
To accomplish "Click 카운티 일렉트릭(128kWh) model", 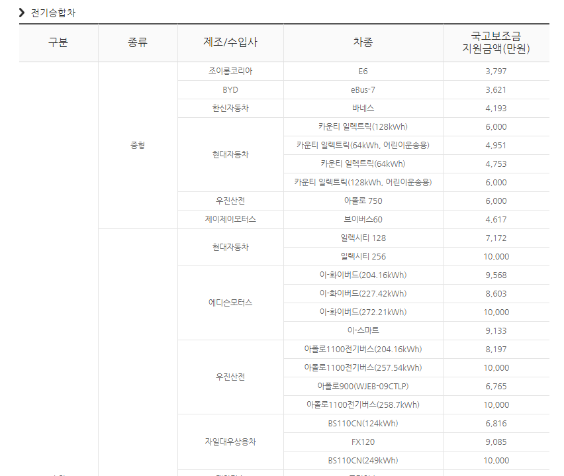I will pyautogui.click(x=363, y=127).
